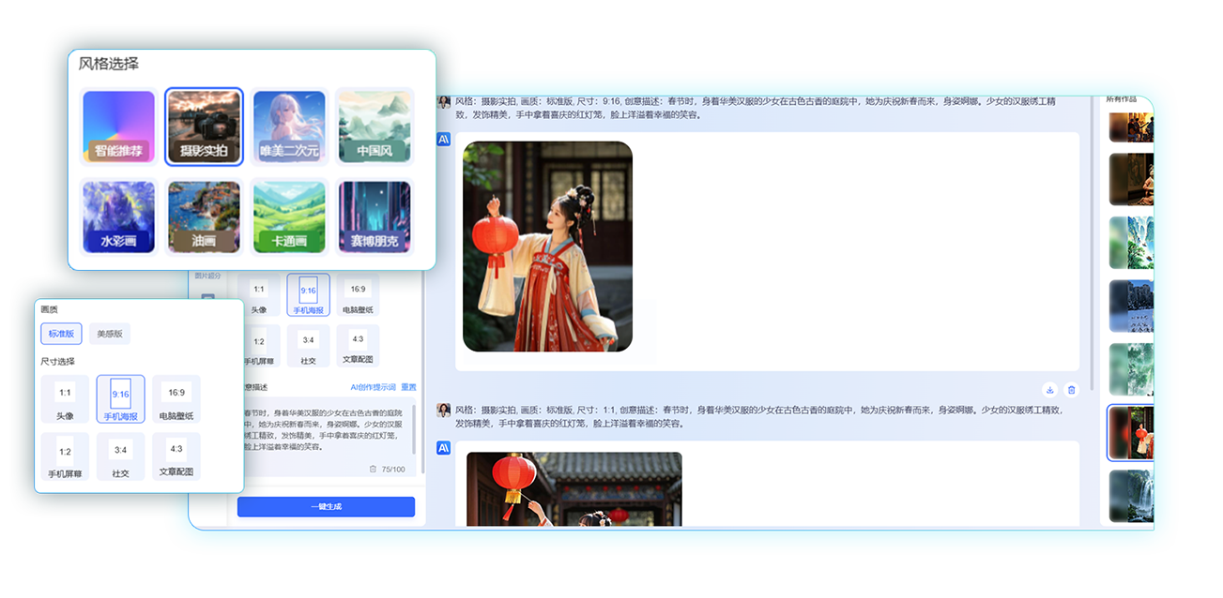
Task: Select the 赛博朋克 cyberpunk style
Action: point(375,216)
